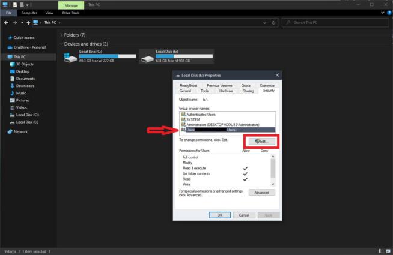
Task: Switch to the Quota tab
Action: point(246,86)
